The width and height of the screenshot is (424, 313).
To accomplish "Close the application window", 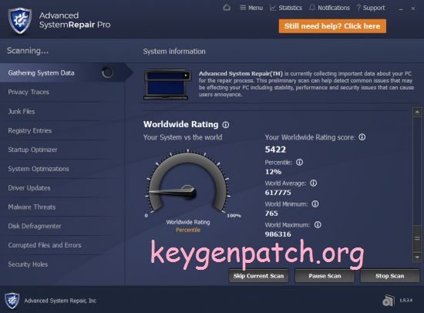I will click(x=413, y=8).
